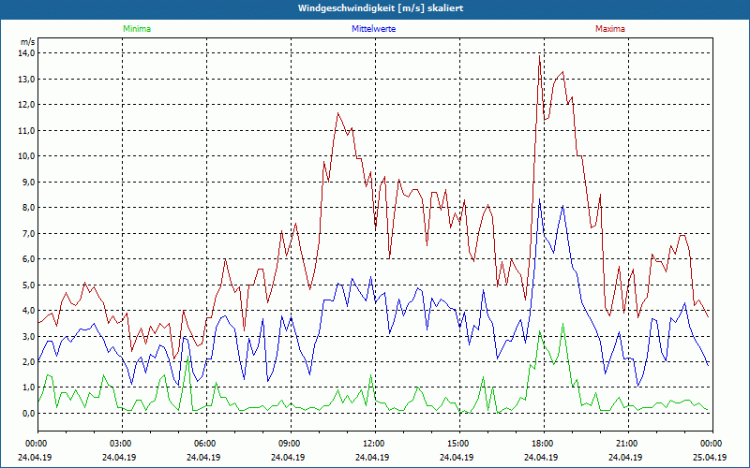This screenshot has width=750, height=468.
Task: Click the 12:00 time axis label
Action: (375, 444)
